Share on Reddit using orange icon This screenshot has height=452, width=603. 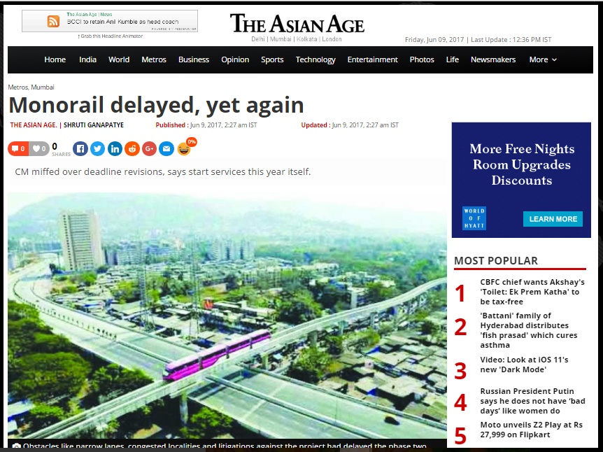pos(132,148)
